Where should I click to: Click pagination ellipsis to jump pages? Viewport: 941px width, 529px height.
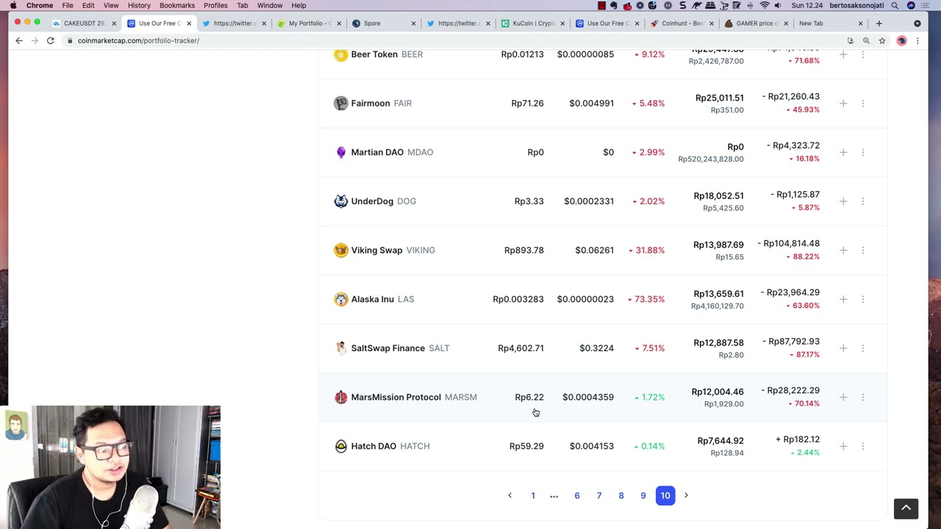(x=554, y=496)
